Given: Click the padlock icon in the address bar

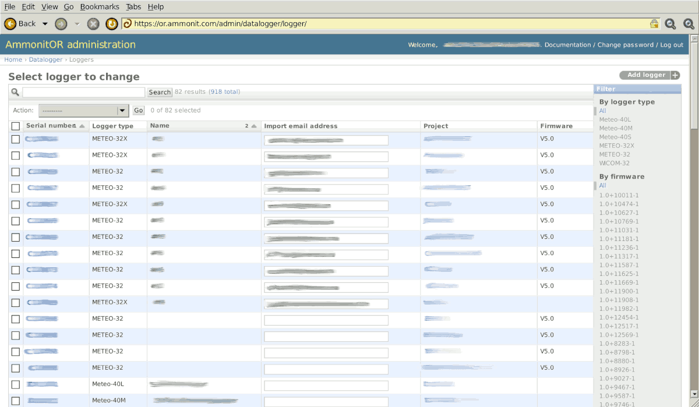Looking at the screenshot, I should [x=654, y=24].
